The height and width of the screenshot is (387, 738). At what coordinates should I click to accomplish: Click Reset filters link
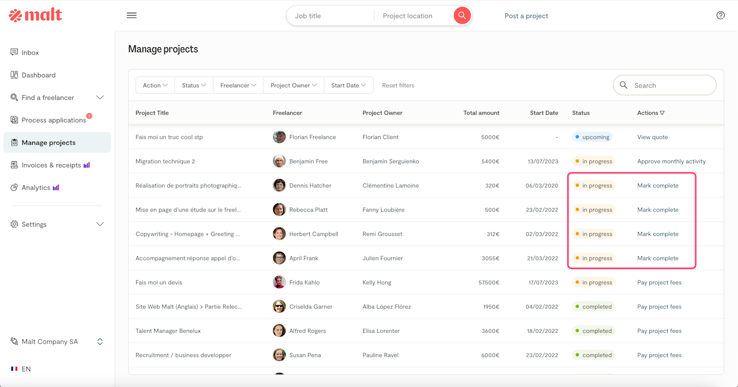click(x=398, y=85)
